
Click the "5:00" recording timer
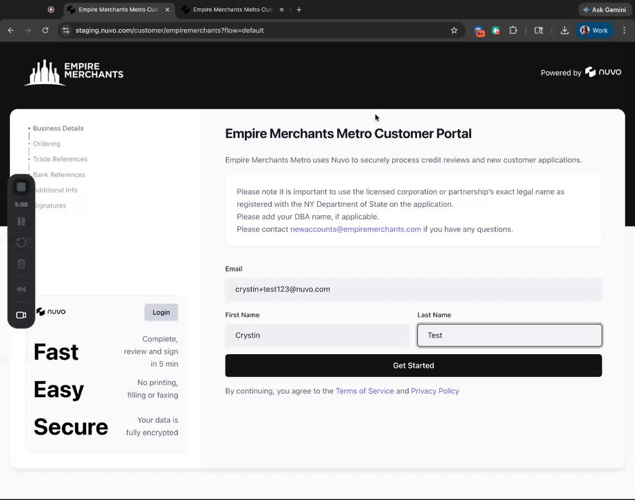[22, 205]
